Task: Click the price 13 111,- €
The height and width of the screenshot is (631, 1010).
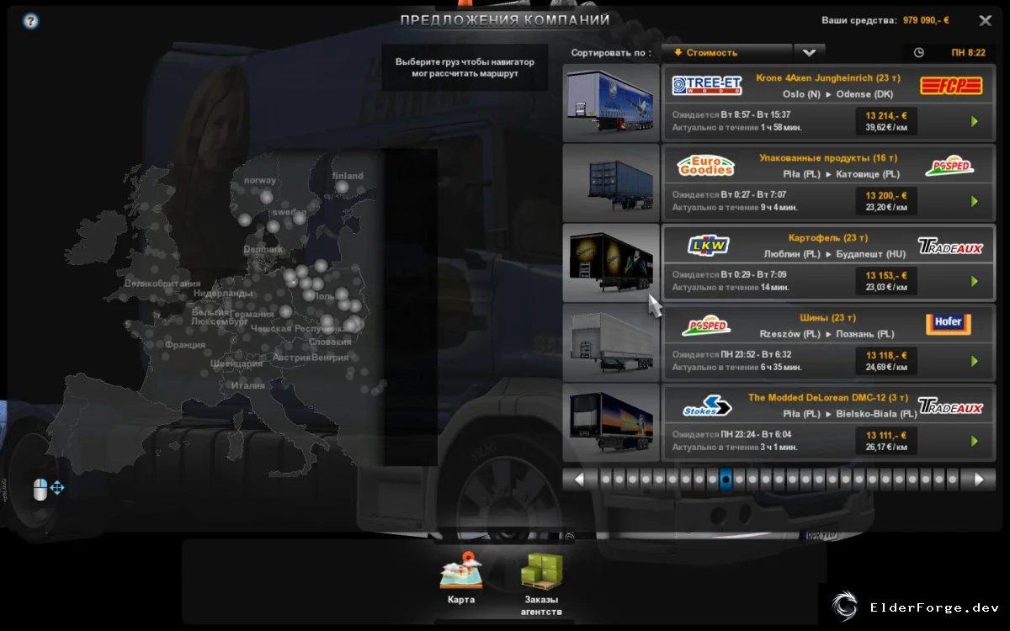Action: [886, 435]
